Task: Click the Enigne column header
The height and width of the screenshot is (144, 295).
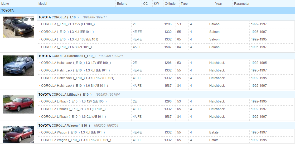Action: (122, 4)
